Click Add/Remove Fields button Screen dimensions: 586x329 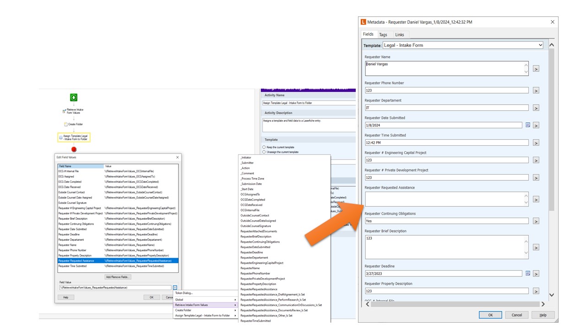118,277
